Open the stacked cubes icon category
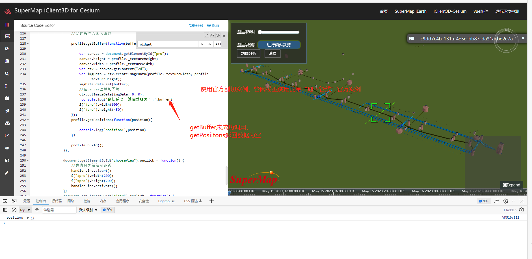532x259 pixels. pyautogui.click(x=7, y=123)
